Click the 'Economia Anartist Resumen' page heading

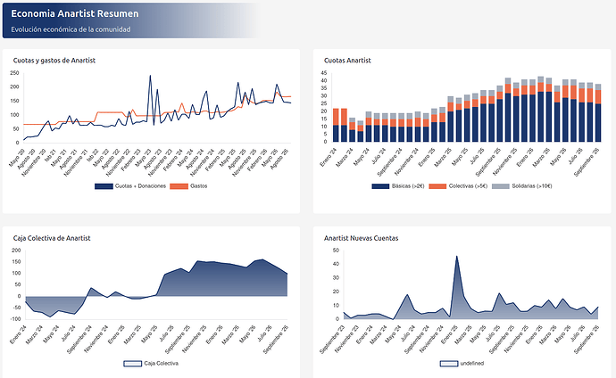pos(75,13)
